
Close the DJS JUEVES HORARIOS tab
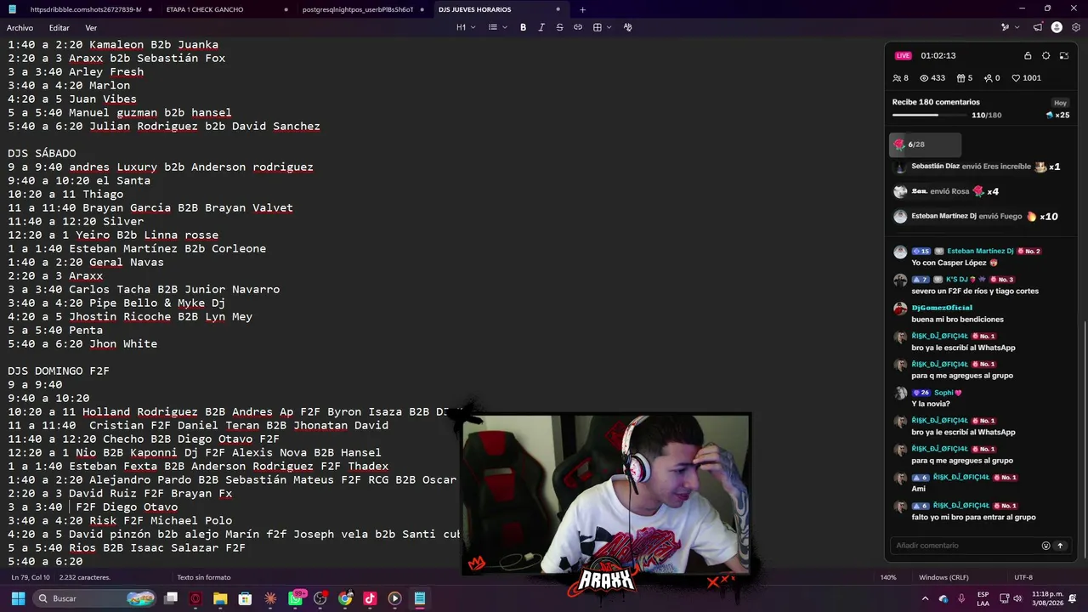pyautogui.click(x=558, y=9)
